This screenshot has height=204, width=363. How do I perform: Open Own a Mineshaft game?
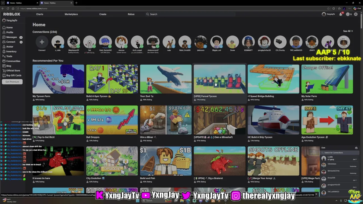click(220, 120)
